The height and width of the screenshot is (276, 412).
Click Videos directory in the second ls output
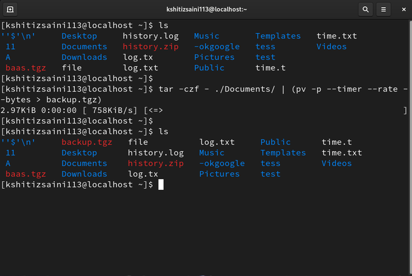click(337, 164)
